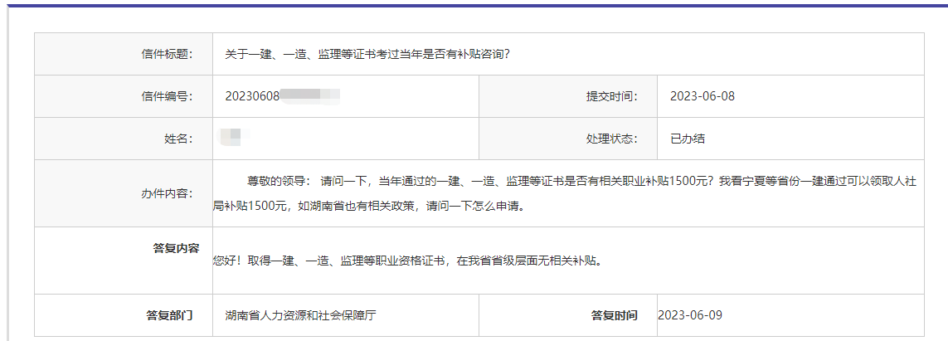
Task: Select the letter title text about 一建、一造 subsidies
Action: 367,54
